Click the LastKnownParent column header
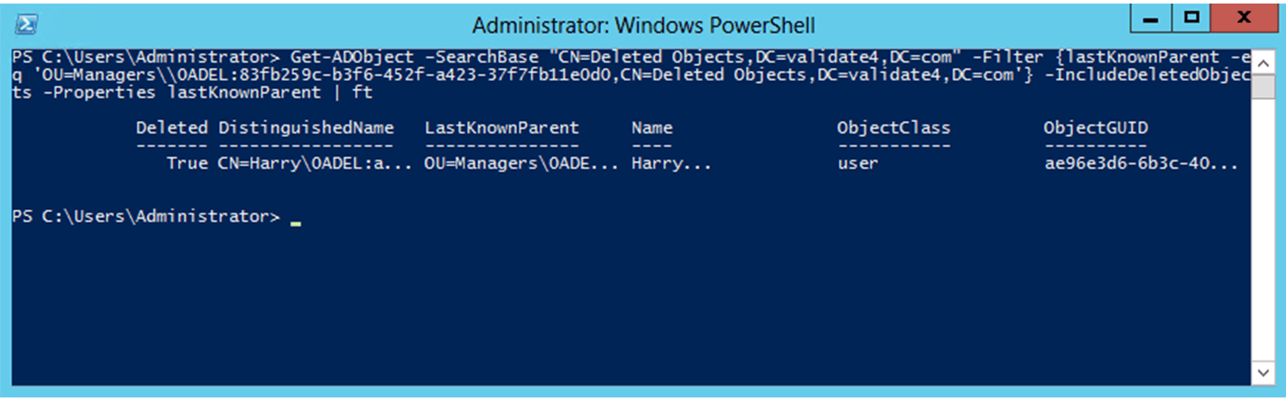The height and width of the screenshot is (401, 1286). (502, 127)
